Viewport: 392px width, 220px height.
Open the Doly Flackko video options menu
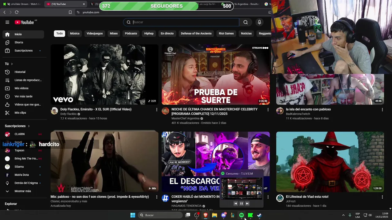pos(157,109)
